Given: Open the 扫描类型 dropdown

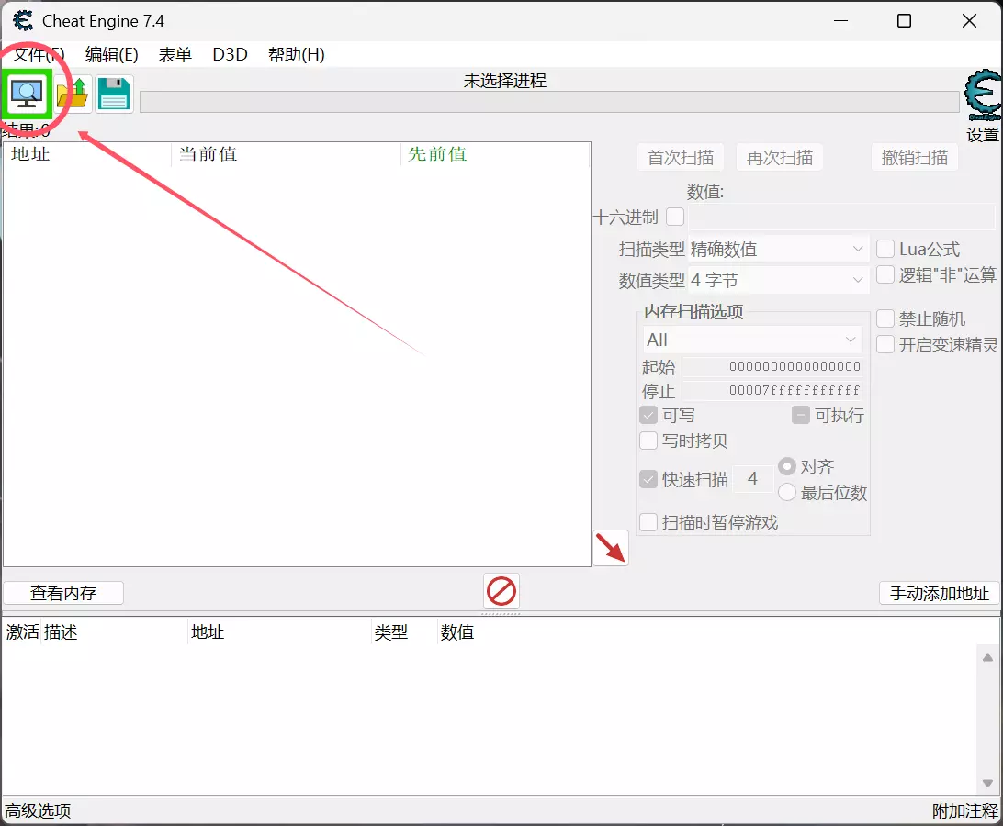Looking at the screenshot, I should 779,249.
